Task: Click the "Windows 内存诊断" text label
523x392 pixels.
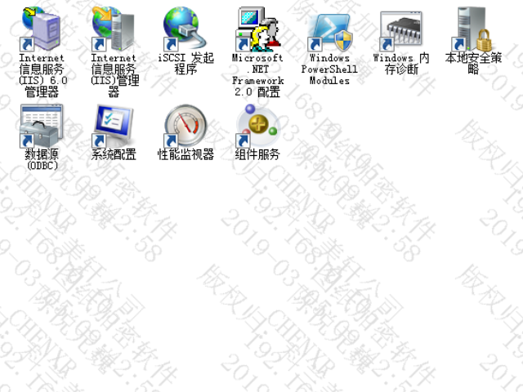Action: pos(401,64)
